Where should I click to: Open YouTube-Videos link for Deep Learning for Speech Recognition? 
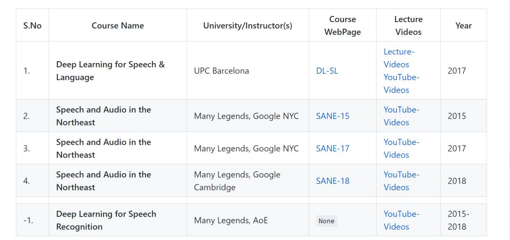coord(401,220)
